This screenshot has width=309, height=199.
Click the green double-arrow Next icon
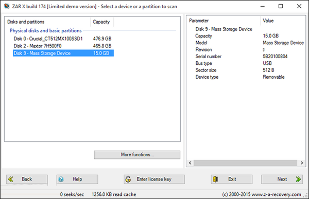click(x=298, y=179)
